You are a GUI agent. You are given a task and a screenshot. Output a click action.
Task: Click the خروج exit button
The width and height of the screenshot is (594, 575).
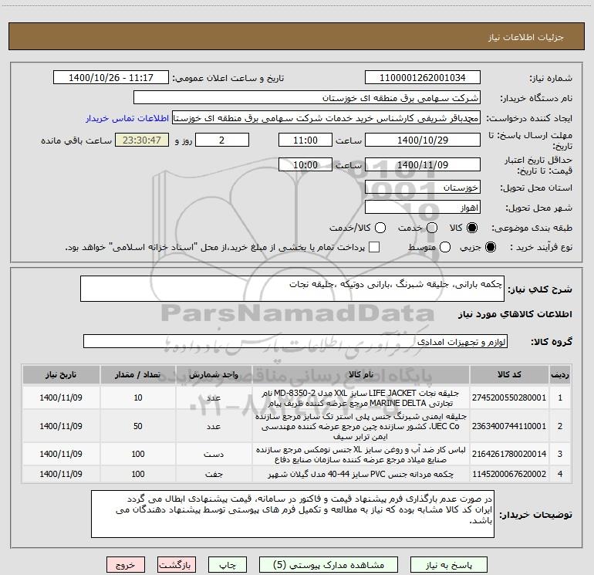click(x=125, y=565)
